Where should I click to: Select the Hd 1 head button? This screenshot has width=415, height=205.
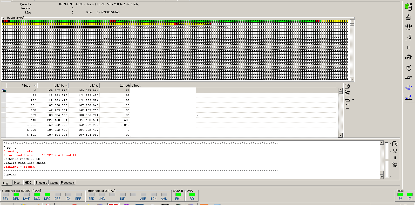[409, 98]
